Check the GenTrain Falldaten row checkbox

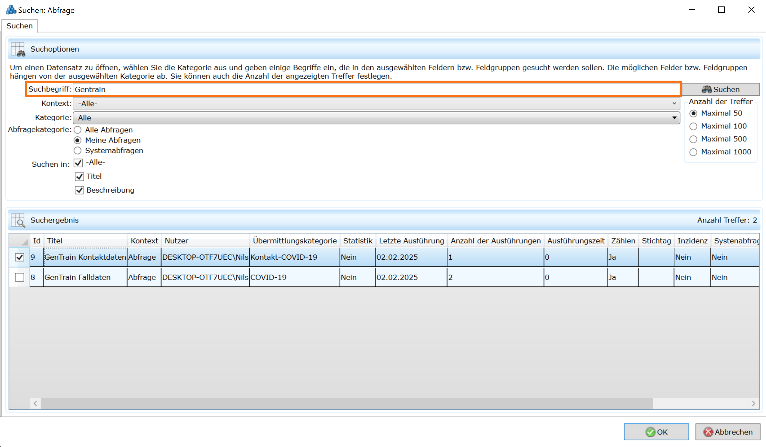tap(19, 277)
